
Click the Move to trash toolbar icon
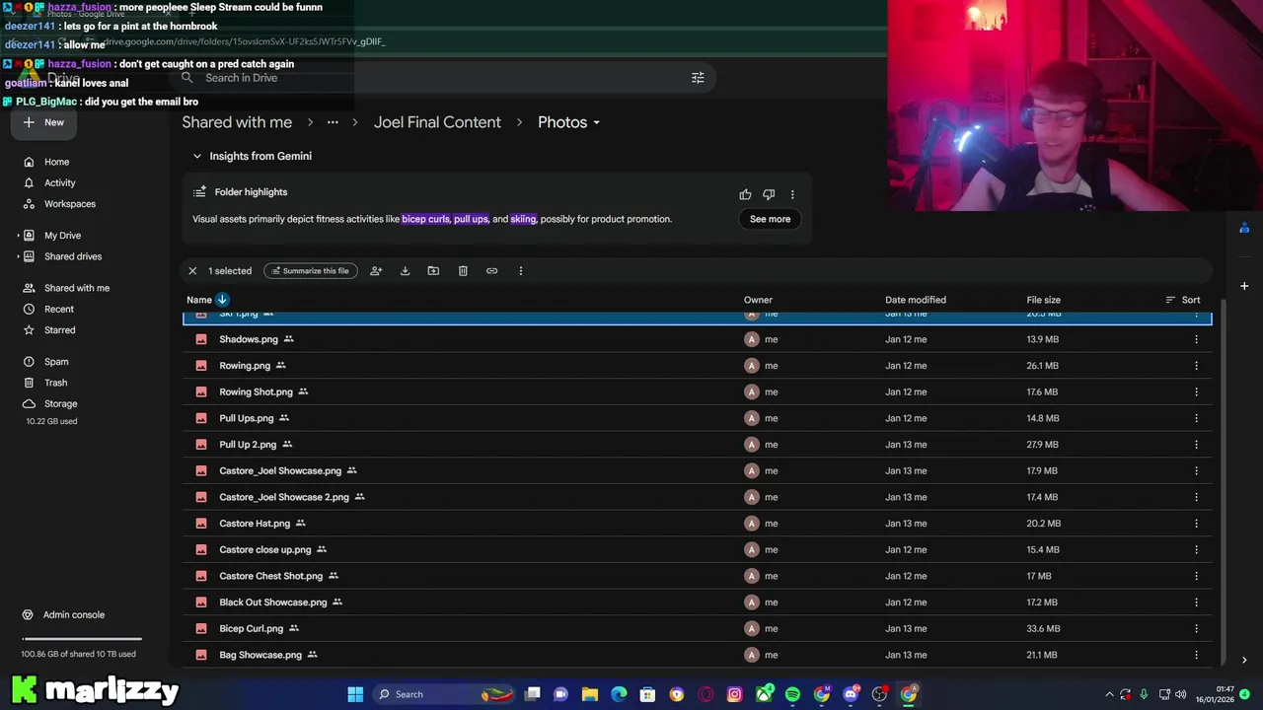point(463,270)
